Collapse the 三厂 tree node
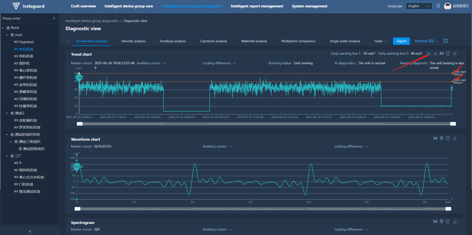 [x=7, y=156]
